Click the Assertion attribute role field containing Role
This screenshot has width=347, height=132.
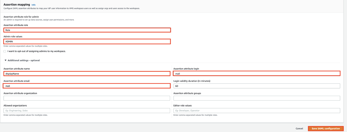pyautogui.click(x=87, y=30)
